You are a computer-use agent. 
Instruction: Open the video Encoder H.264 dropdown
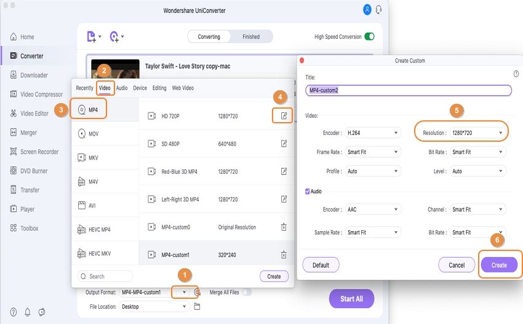[x=373, y=133]
